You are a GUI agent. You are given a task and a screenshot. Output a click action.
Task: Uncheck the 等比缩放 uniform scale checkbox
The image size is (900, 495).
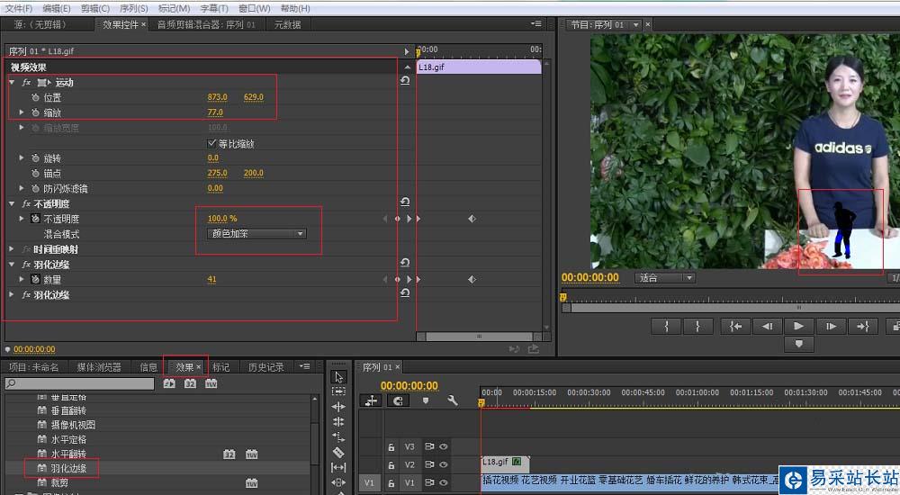211,143
